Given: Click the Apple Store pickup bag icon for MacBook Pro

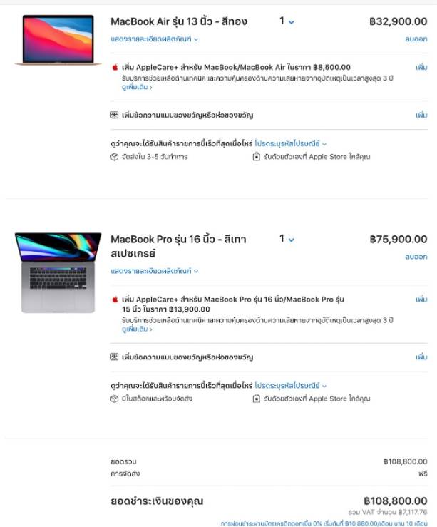Looking at the screenshot, I should pos(257,399).
